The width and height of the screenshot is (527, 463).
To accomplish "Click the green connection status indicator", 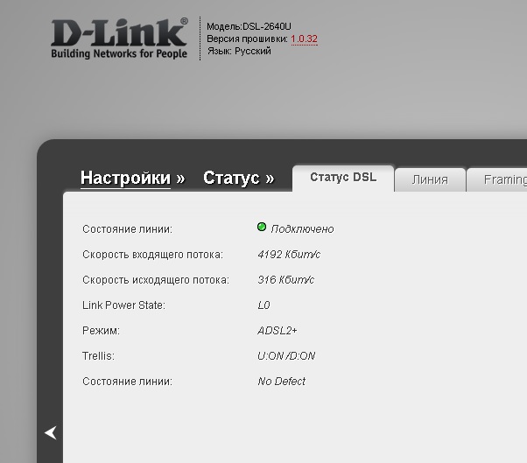I will (262, 228).
